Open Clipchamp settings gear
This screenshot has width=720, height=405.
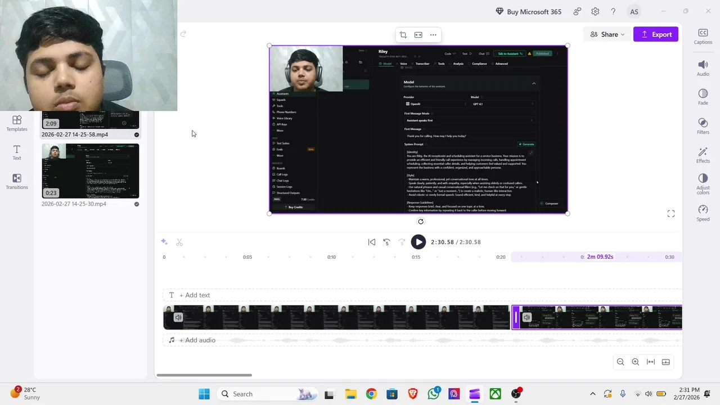[595, 11]
